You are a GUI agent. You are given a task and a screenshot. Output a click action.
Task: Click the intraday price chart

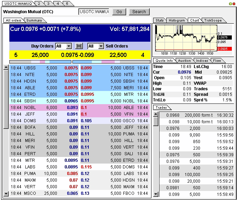186,38
